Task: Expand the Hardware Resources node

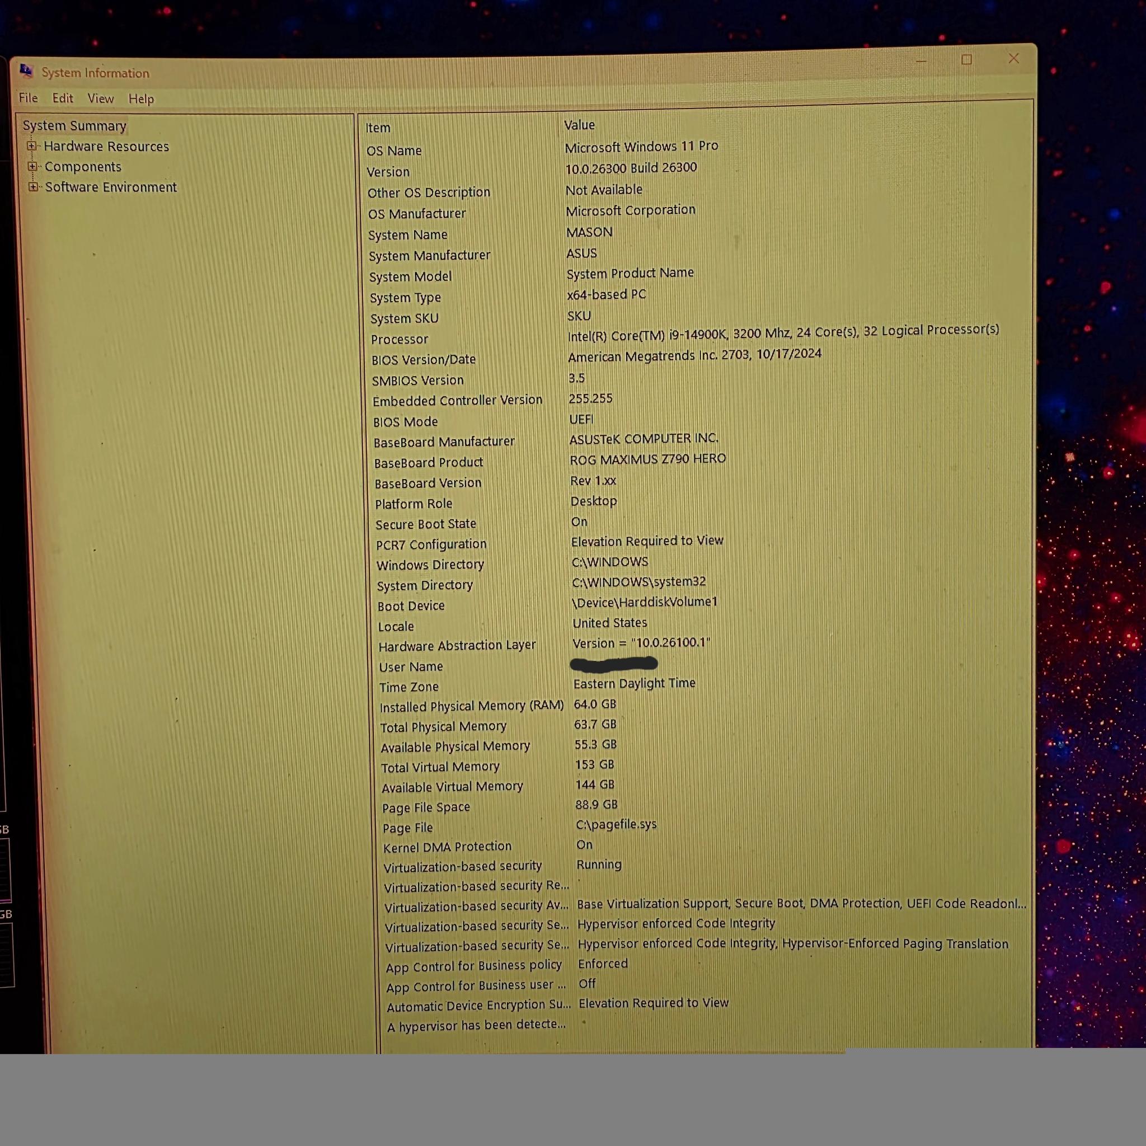Action: pyautogui.click(x=31, y=145)
